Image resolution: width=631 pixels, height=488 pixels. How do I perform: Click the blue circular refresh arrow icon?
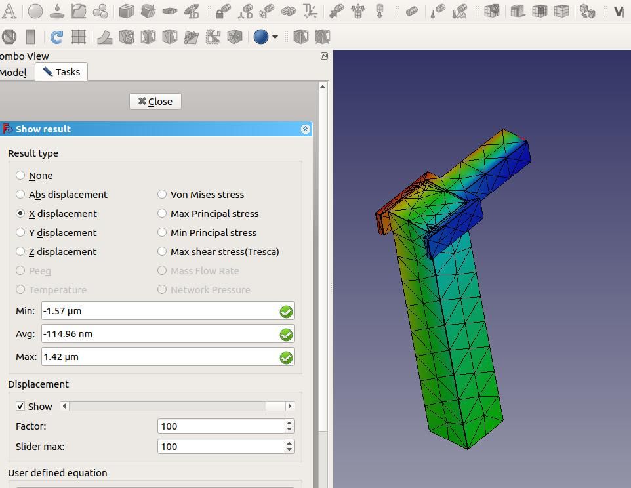(x=56, y=37)
